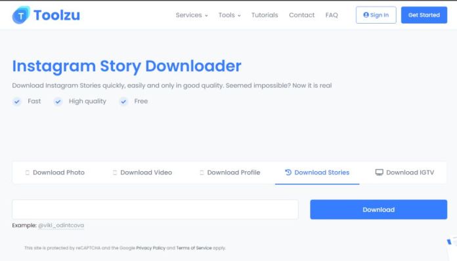This screenshot has width=457, height=261.
Task: Open the Google Privacy Policy link
Action: (x=150, y=248)
